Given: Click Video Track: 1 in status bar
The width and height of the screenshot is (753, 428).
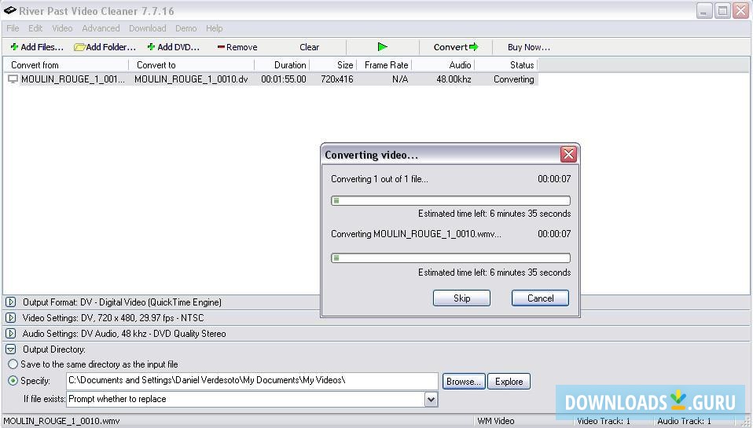Looking at the screenshot, I should pos(604,421).
